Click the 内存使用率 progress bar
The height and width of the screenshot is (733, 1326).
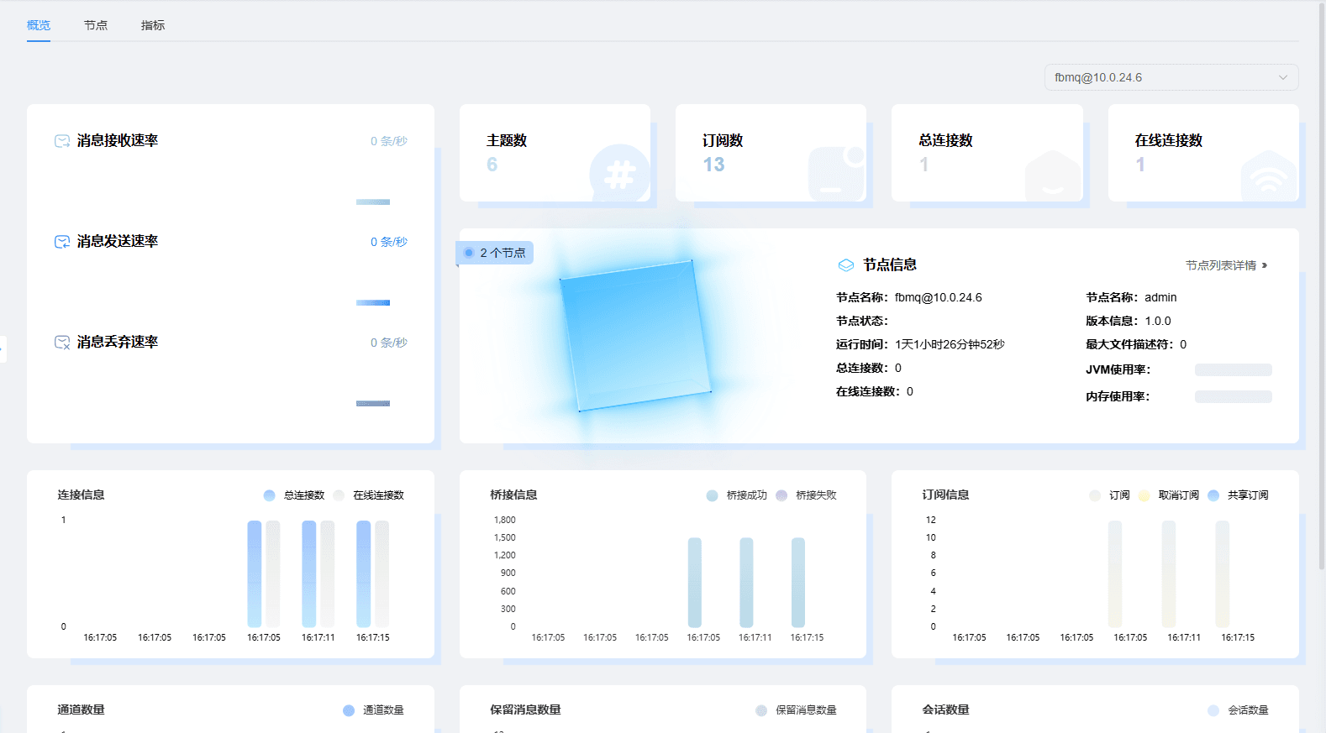coord(1234,396)
